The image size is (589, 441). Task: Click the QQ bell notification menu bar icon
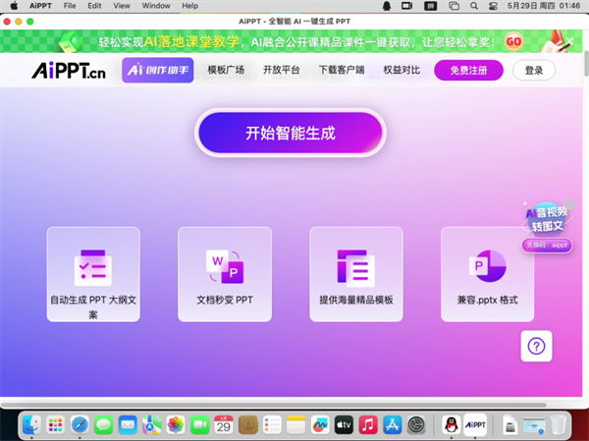pyautogui.click(x=387, y=6)
